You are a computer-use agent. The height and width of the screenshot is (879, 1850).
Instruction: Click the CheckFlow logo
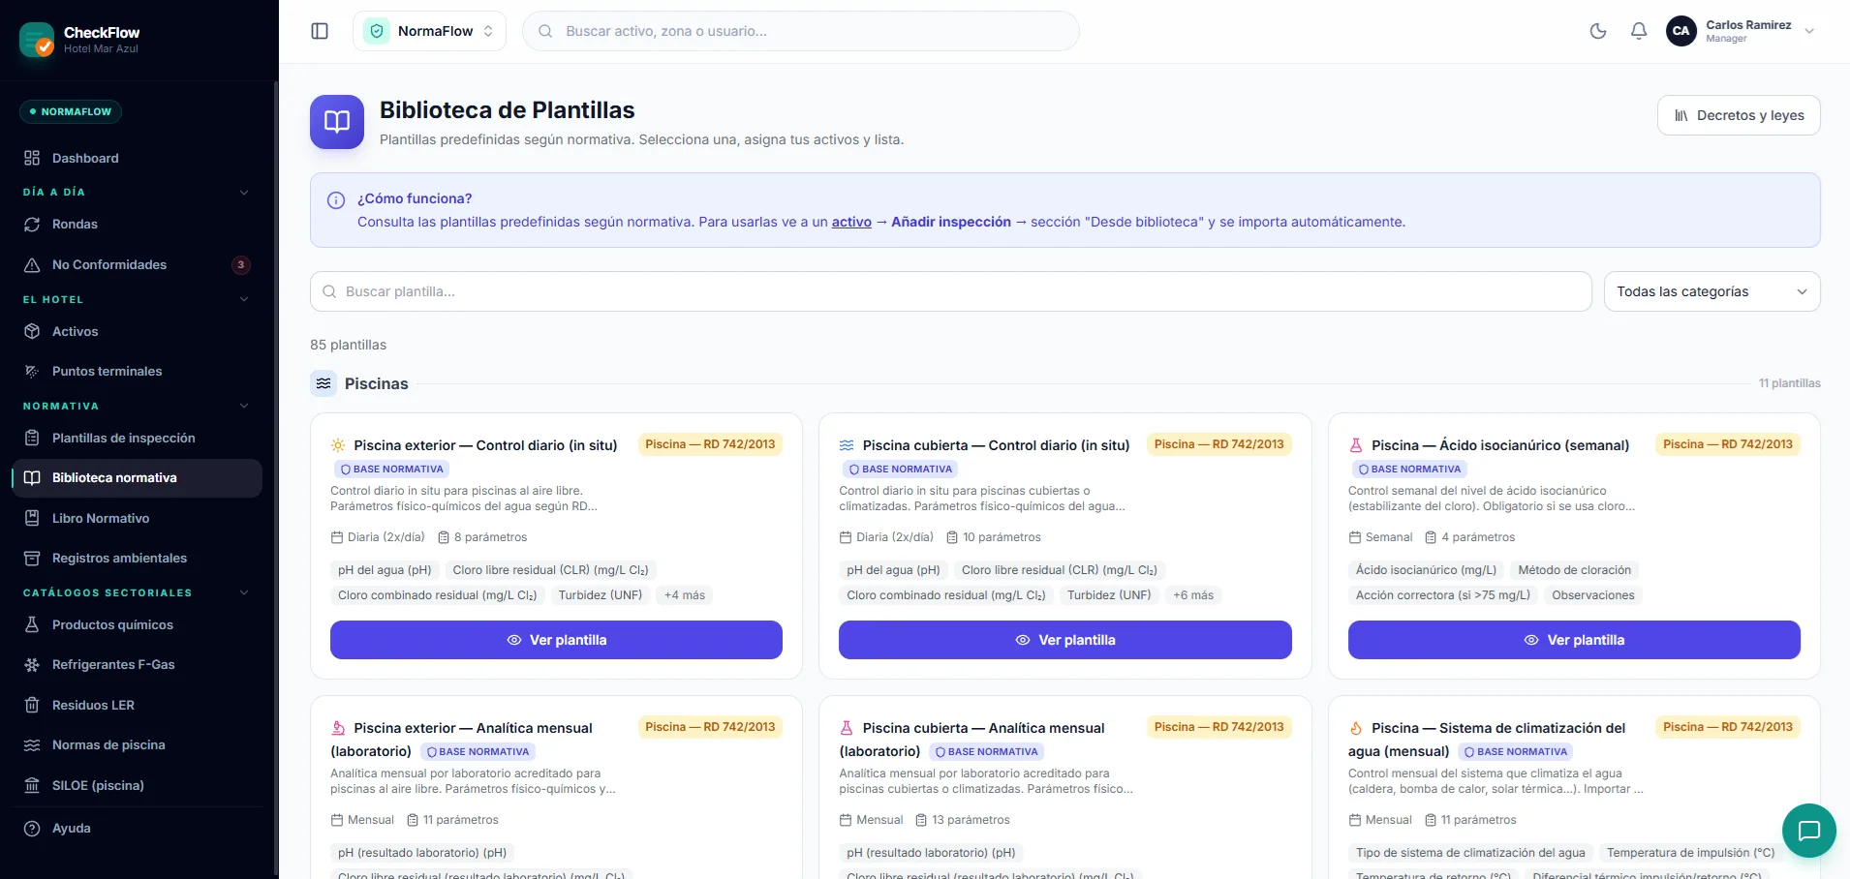[37, 40]
